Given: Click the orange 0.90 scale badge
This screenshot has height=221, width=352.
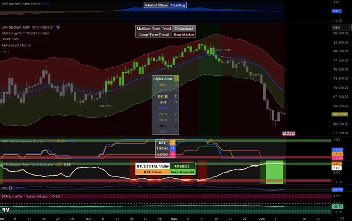Looking at the screenshot, I should (336, 164).
